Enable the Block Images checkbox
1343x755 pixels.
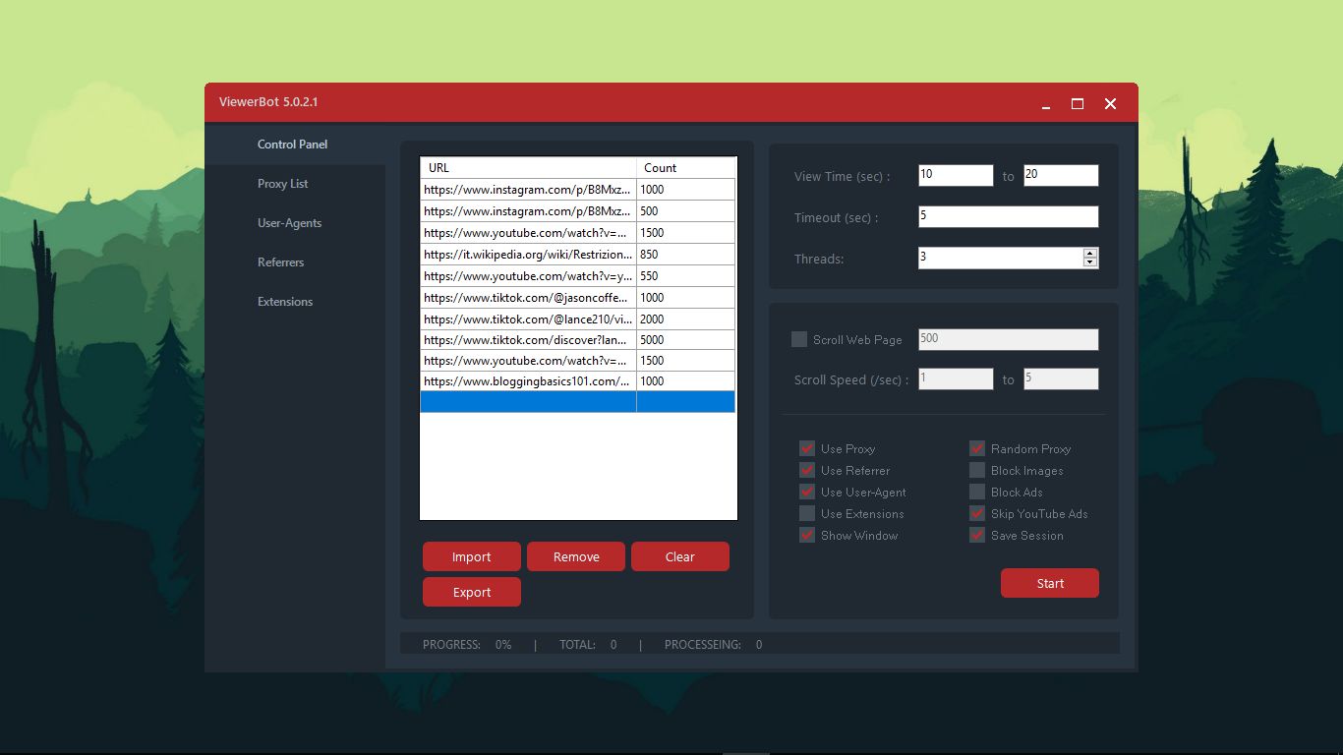pyautogui.click(x=977, y=471)
